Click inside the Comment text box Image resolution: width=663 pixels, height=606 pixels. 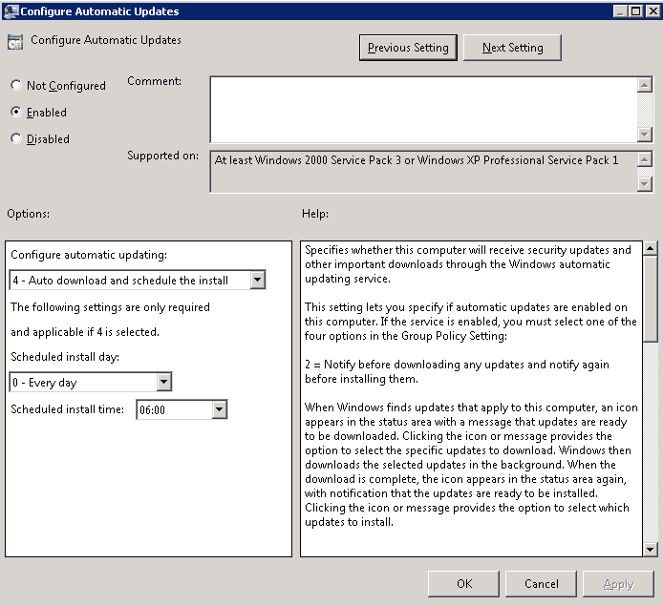423,110
